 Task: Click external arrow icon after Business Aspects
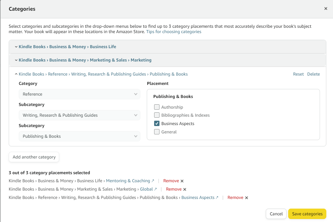click(x=217, y=197)
